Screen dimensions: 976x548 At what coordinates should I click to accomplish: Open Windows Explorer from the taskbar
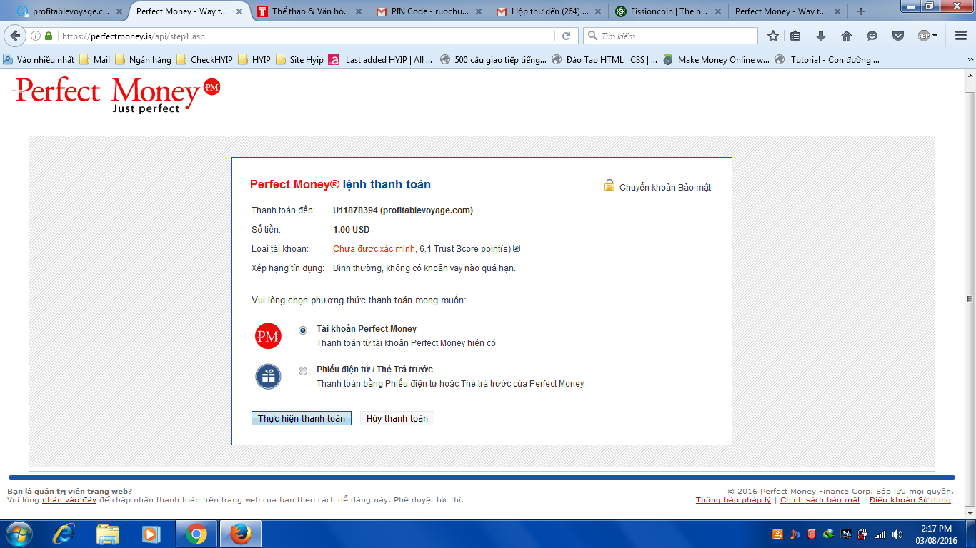tap(108, 534)
